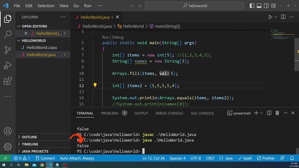Open run options dropdown beside play button
The height and width of the screenshot is (168, 299).
(276, 17)
